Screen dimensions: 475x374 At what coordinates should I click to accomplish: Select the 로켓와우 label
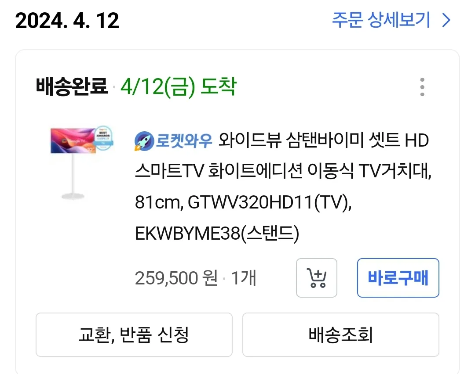point(184,141)
